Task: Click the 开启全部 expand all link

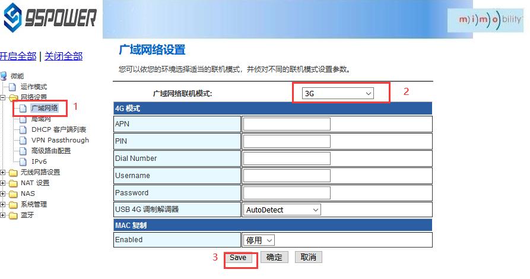Action: point(17,56)
